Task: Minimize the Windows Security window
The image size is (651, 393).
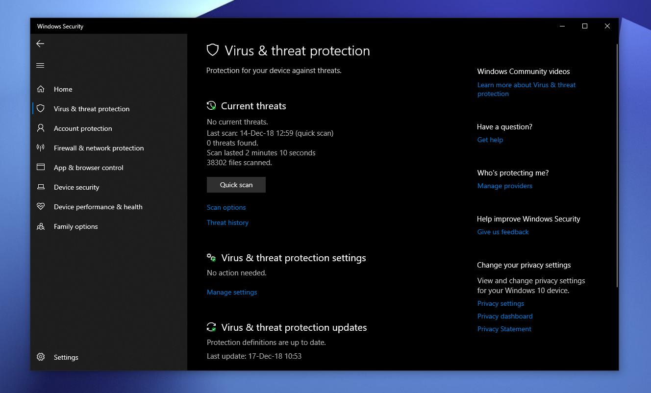Action: [x=562, y=26]
